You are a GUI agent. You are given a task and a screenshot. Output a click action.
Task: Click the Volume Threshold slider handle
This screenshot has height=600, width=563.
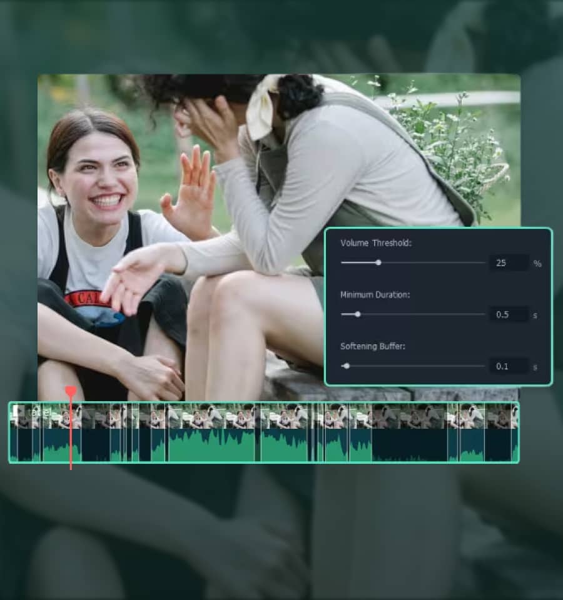pyautogui.click(x=378, y=262)
